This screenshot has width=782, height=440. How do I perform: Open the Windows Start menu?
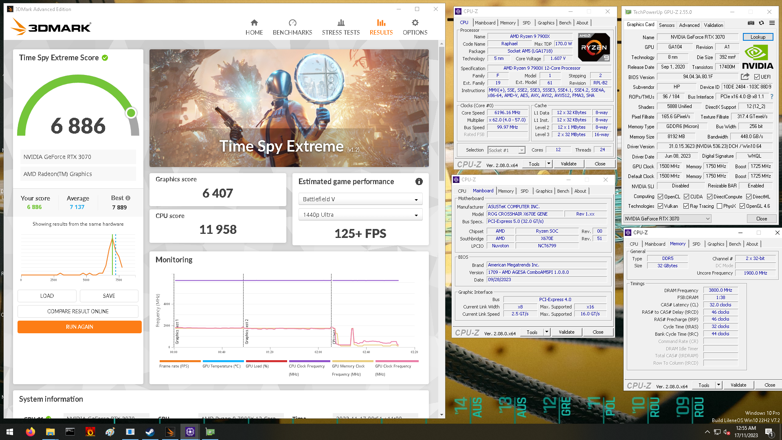click(x=10, y=432)
